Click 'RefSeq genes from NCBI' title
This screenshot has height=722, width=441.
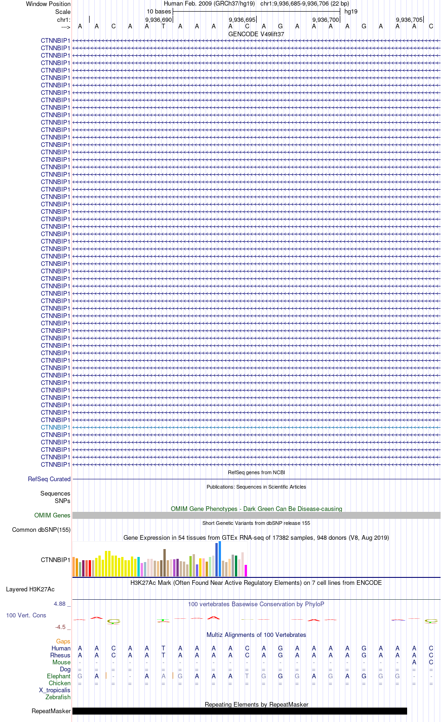click(x=256, y=472)
